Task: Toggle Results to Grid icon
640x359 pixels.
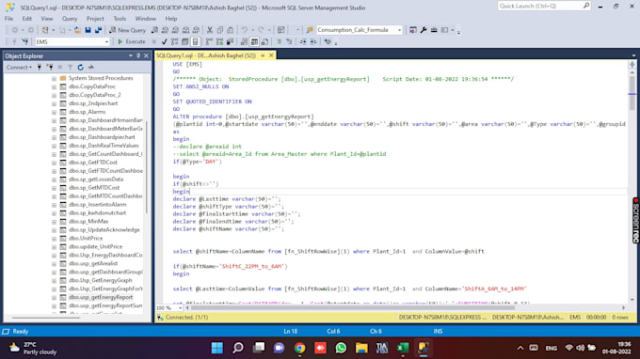Action: (254, 41)
